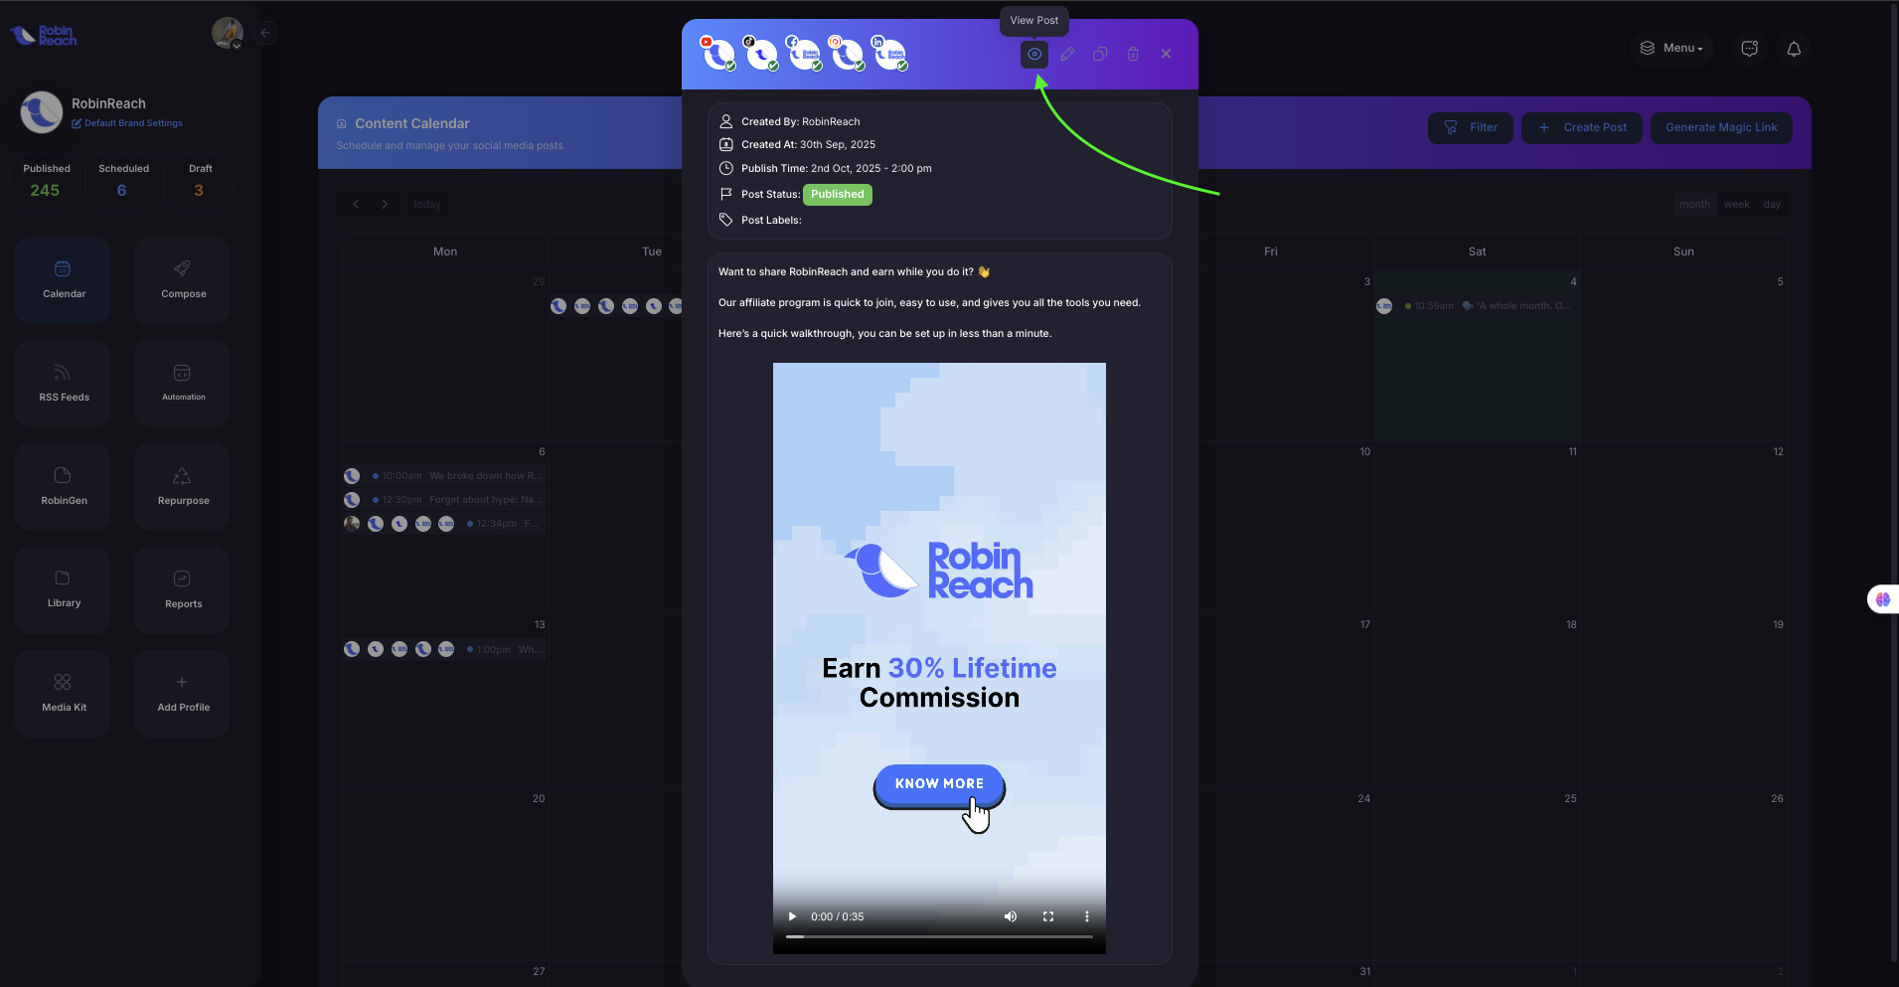Open the Calendar section in the sidebar
The width and height of the screenshot is (1899, 987).
(63, 279)
